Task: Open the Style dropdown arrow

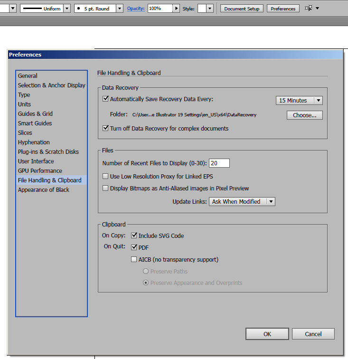Action: (210, 9)
